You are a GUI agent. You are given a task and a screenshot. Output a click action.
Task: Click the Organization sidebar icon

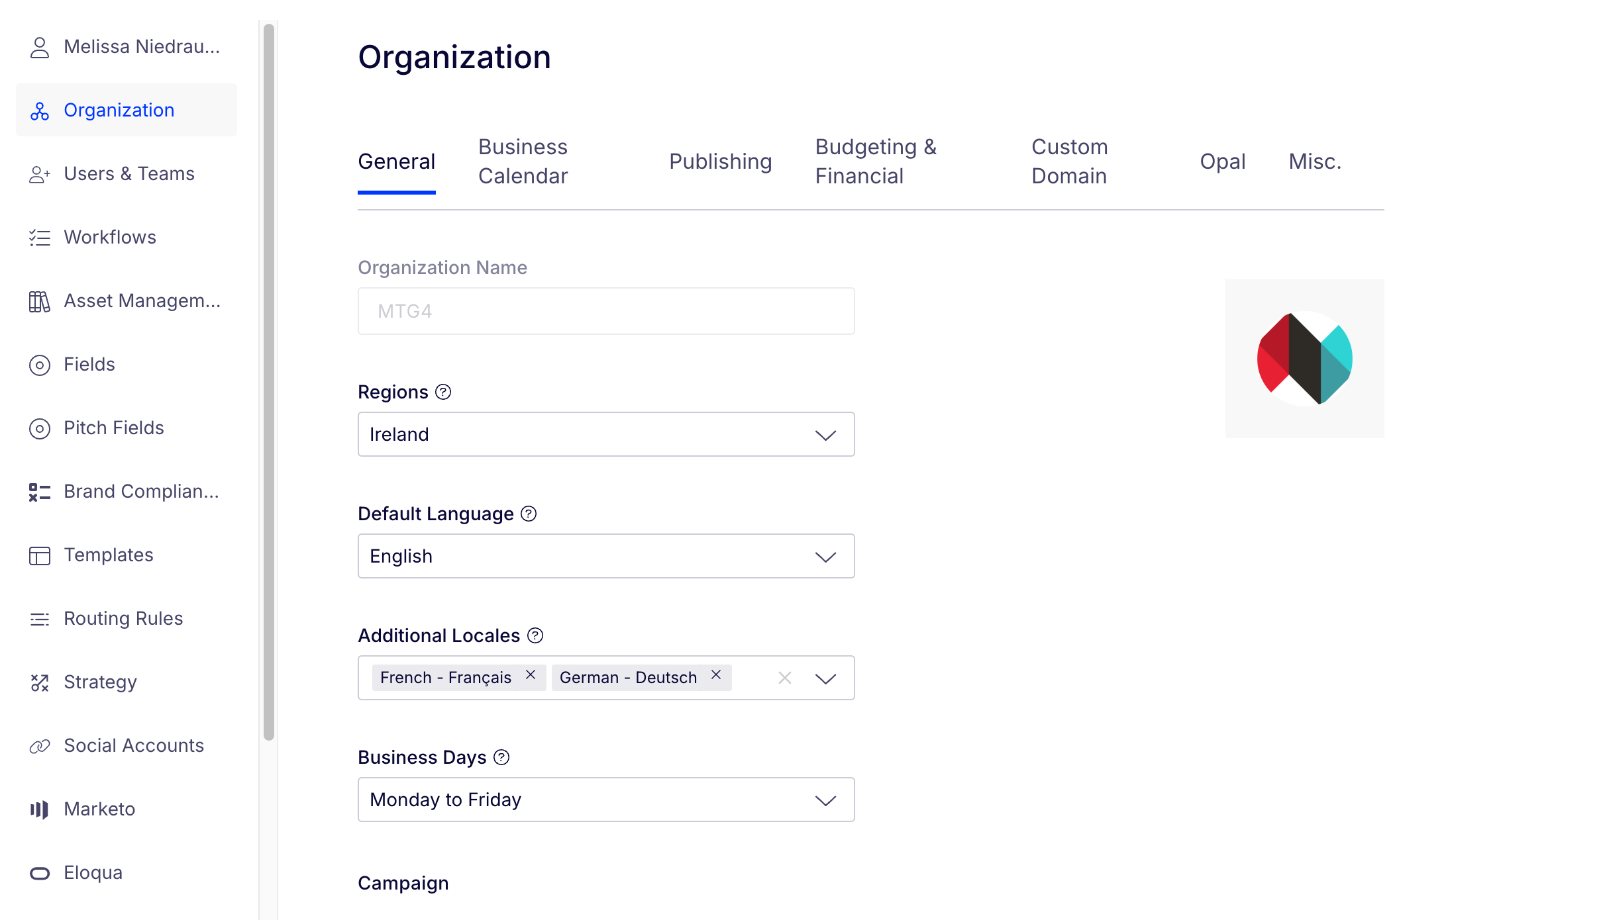pos(40,111)
